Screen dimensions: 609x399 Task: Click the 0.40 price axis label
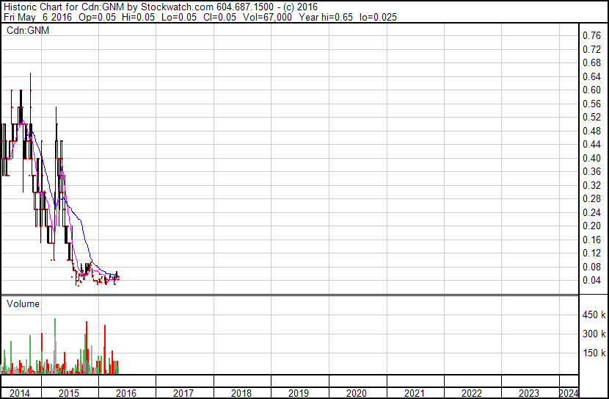click(591, 158)
